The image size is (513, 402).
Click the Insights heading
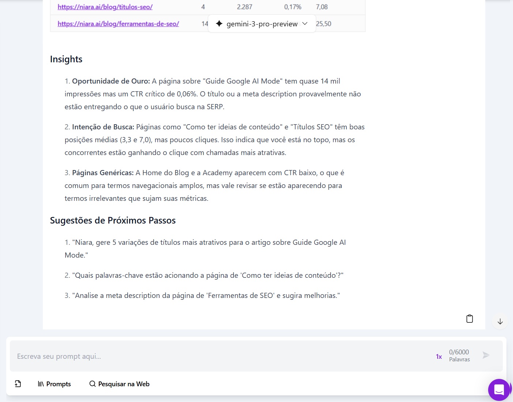pyautogui.click(x=66, y=59)
